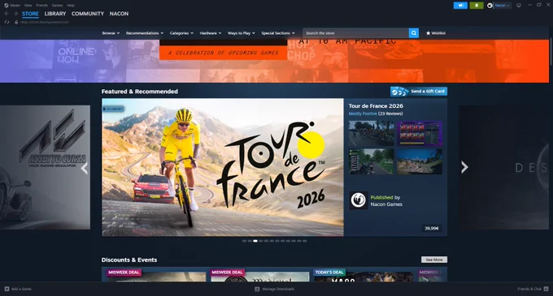View the purple team management screenshot thumbnail

click(420, 133)
